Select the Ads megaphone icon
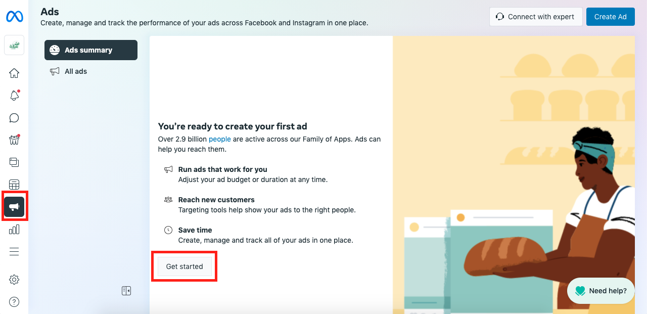The image size is (647, 314). pos(14,206)
